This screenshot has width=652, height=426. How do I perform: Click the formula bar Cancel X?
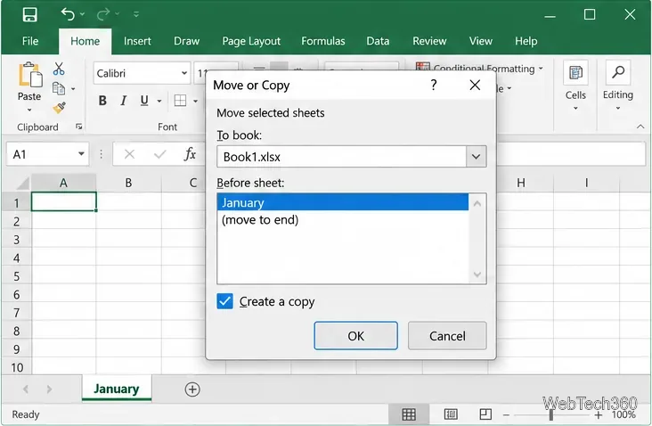click(129, 154)
